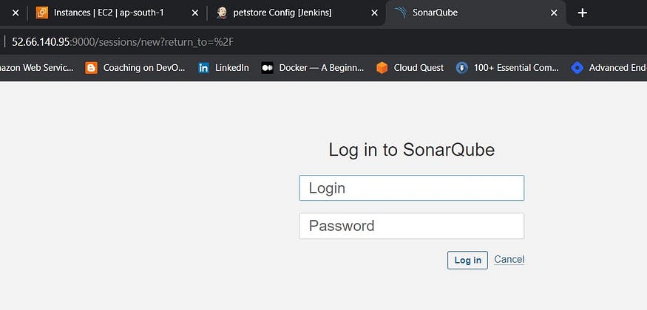Select the SonarQube browser tab
The image size is (647, 310).
click(475, 13)
